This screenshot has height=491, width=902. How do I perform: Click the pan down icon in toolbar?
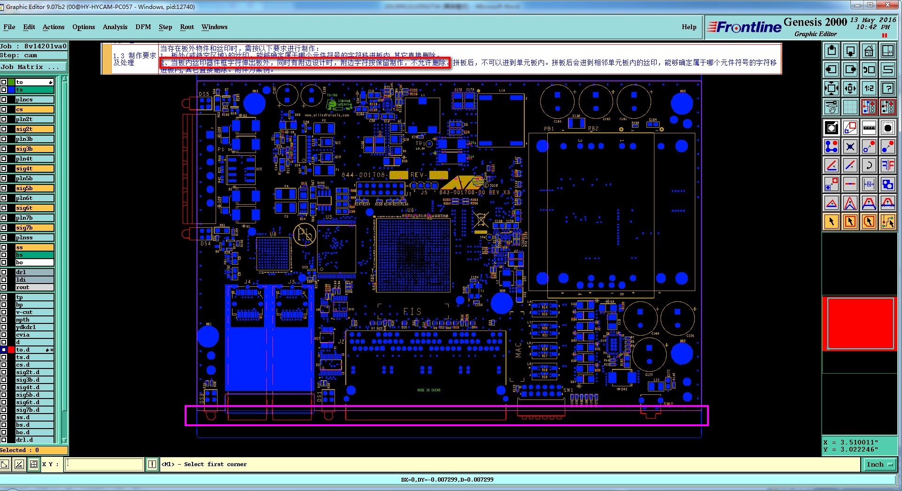coord(850,51)
